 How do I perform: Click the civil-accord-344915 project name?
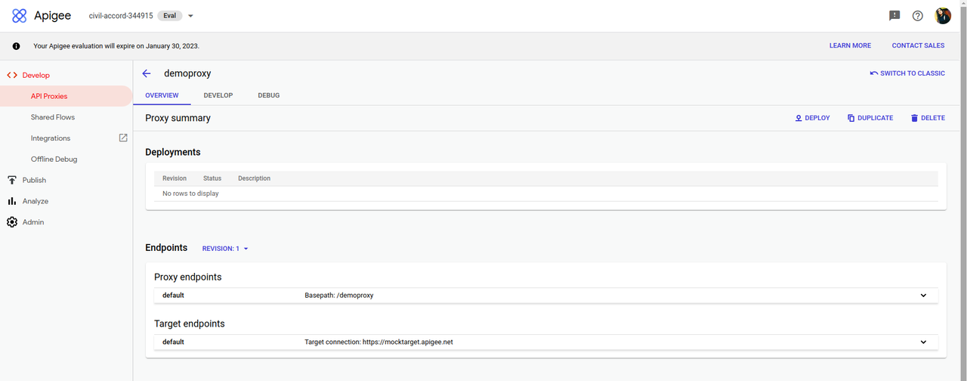click(121, 16)
